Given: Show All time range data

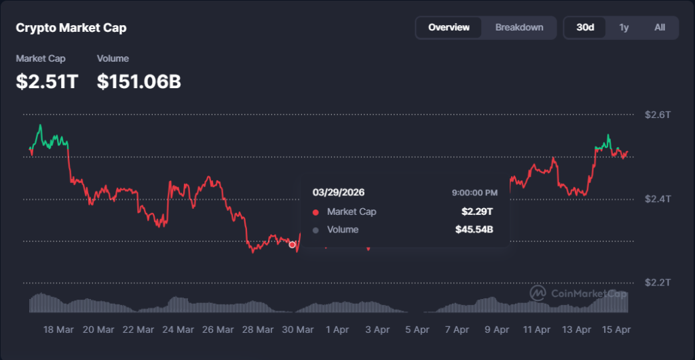Looking at the screenshot, I should [x=660, y=28].
